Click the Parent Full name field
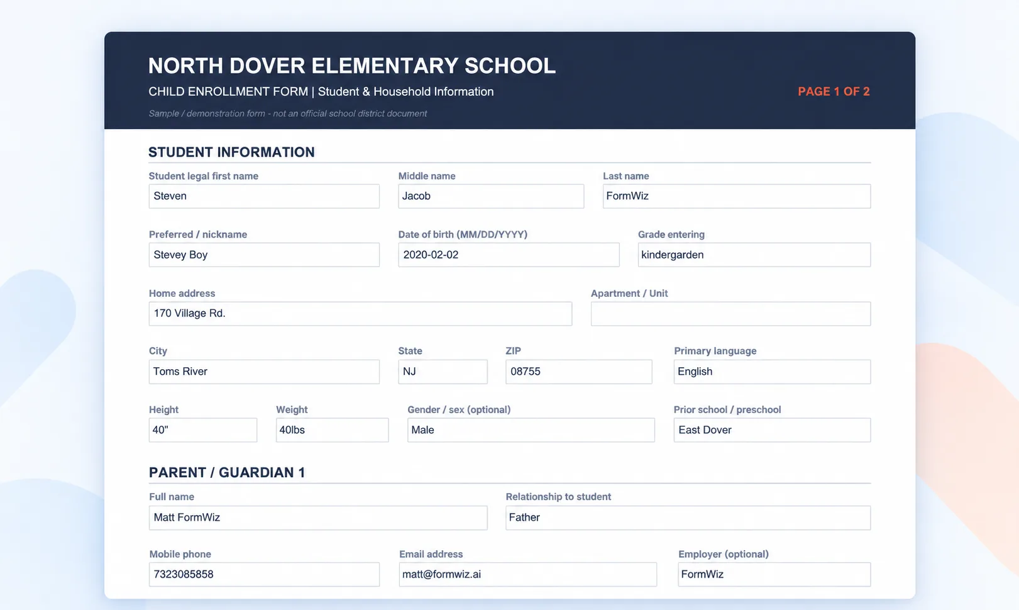The width and height of the screenshot is (1019, 610). coord(318,518)
